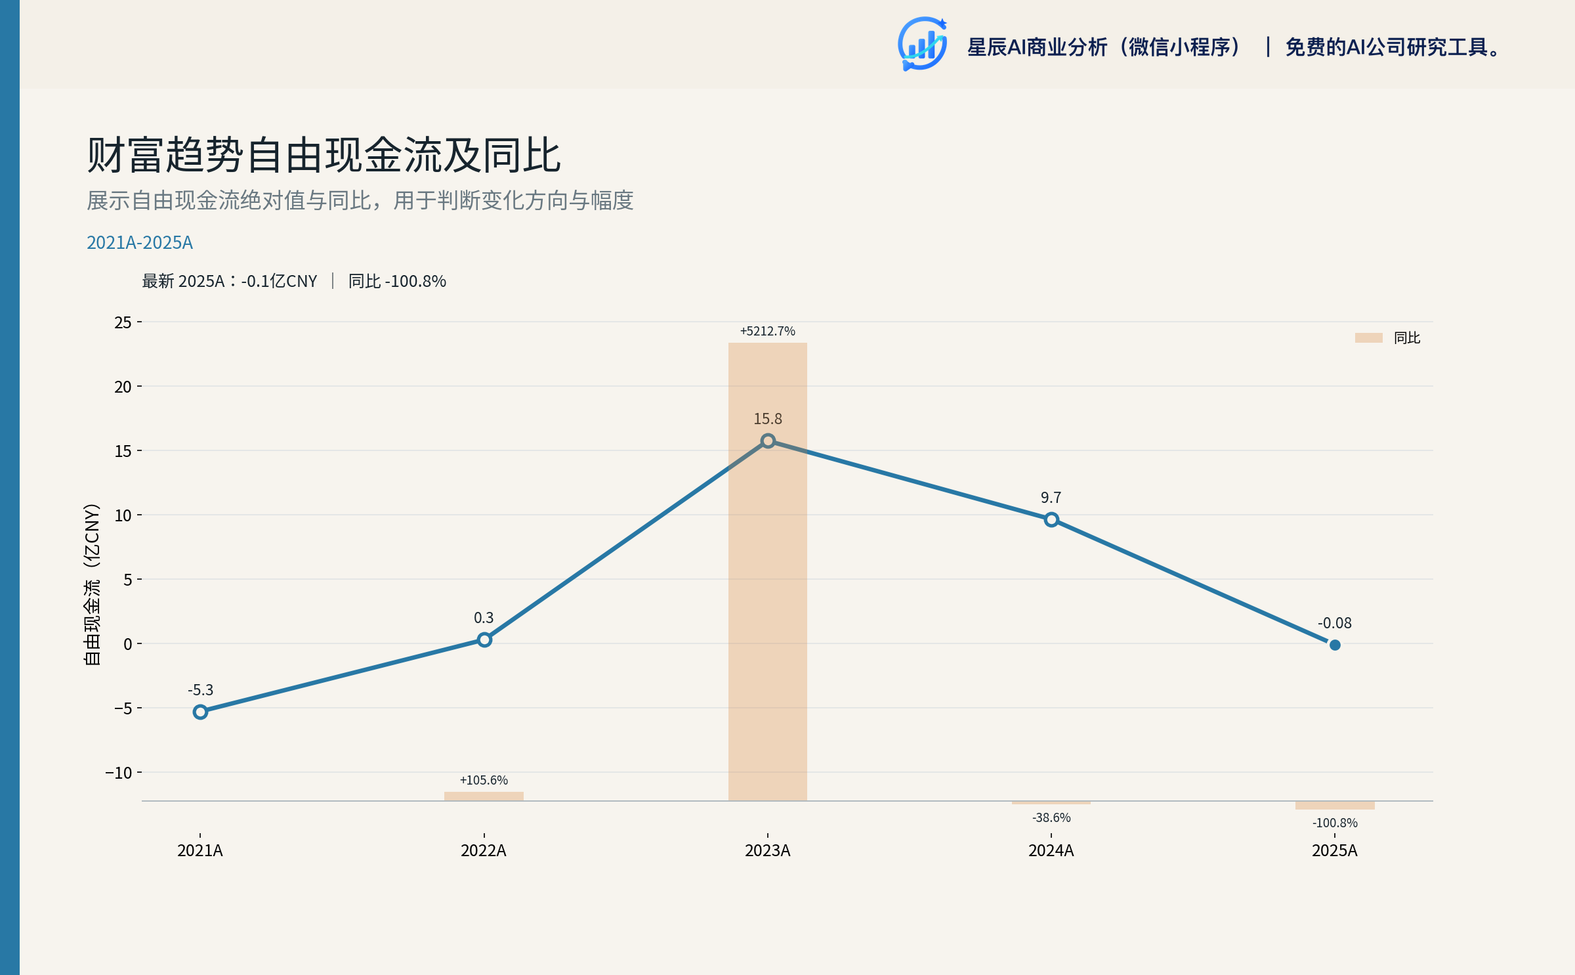Click the 15.8 value label
Image resolution: width=1575 pixels, height=975 pixels.
click(768, 419)
